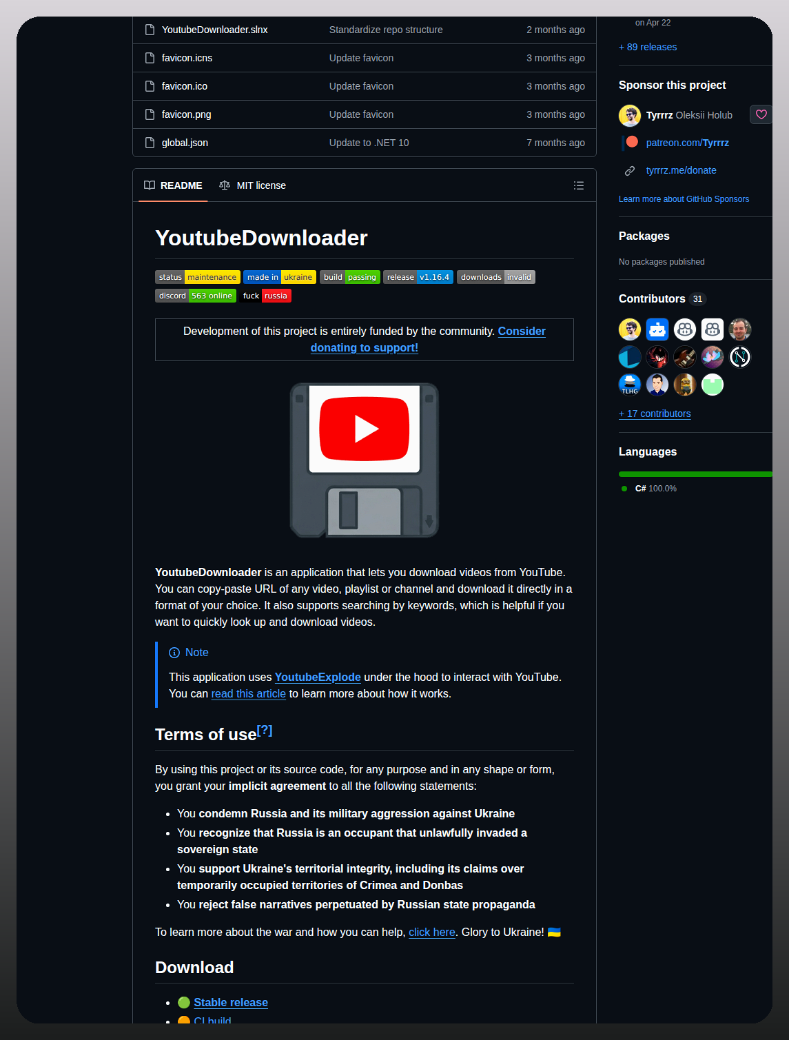Click the minion contributor avatar
The height and width of the screenshot is (1040, 789).
(685, 385)
